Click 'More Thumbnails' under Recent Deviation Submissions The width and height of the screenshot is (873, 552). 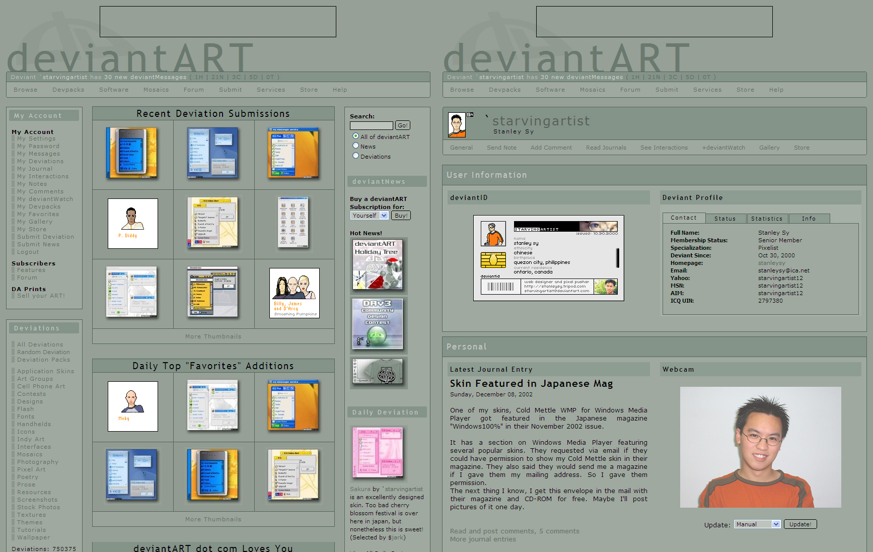click(x=213, y=336)
